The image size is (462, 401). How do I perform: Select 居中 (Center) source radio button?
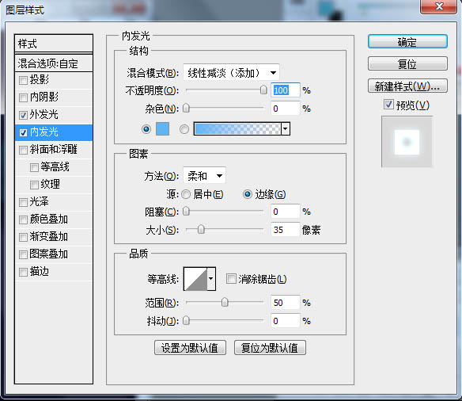point(186,194)
